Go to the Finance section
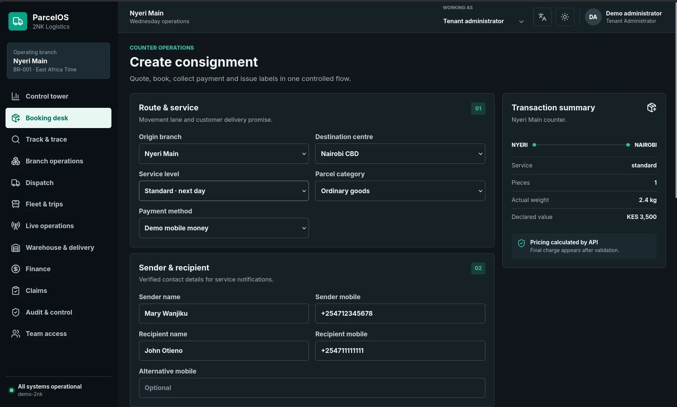 click(x=58, y=269)
